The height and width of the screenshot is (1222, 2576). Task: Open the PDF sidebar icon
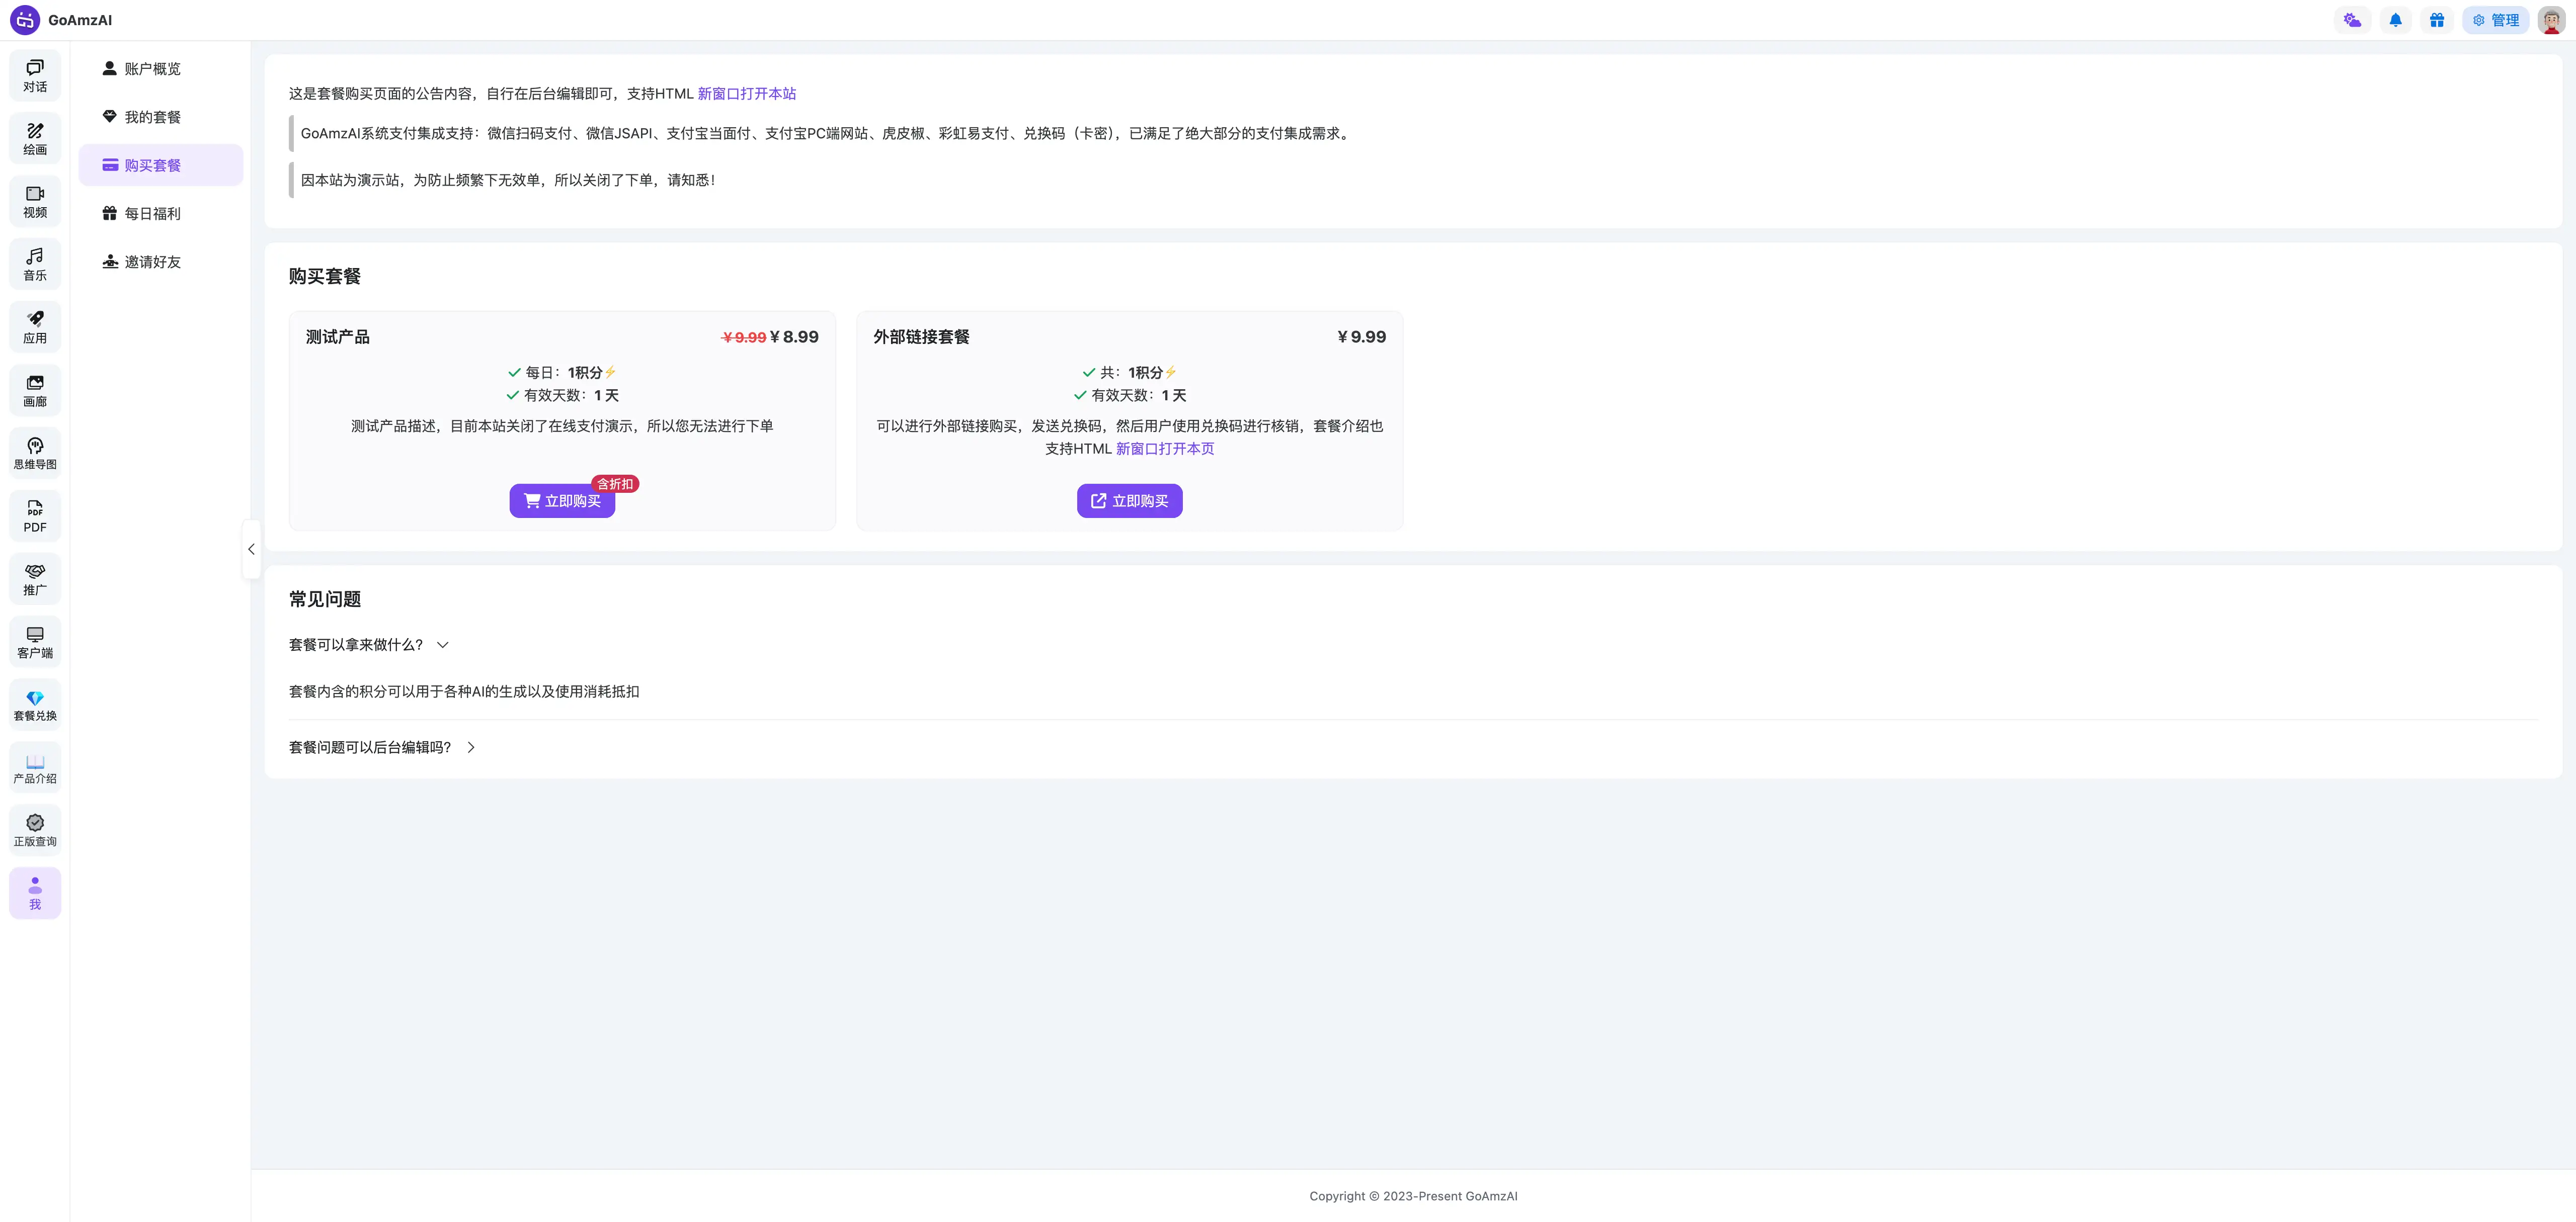[35, 516]
